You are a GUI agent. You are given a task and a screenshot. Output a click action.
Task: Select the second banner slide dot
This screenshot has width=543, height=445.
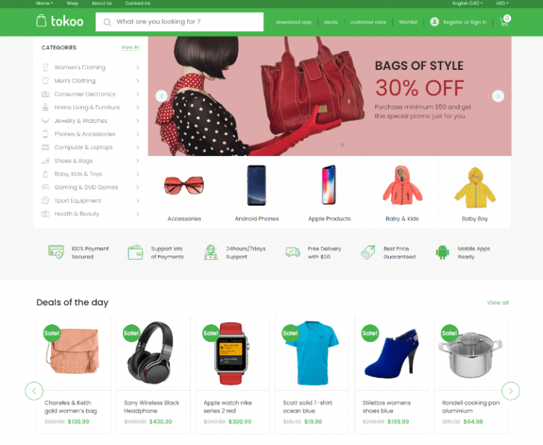click(342, 145)
